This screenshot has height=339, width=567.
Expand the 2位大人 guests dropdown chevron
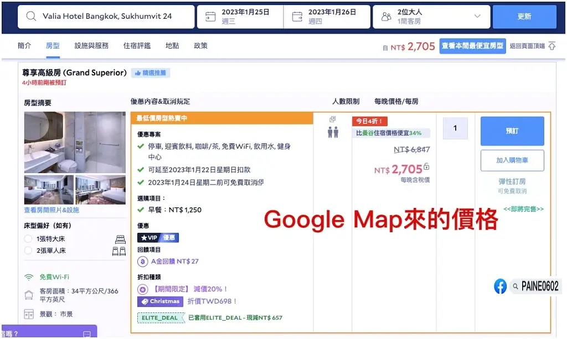477,16
